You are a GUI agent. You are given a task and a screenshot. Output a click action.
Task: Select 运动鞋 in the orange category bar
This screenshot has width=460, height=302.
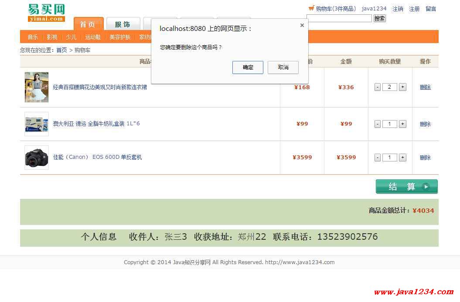[x=93, y=37]
